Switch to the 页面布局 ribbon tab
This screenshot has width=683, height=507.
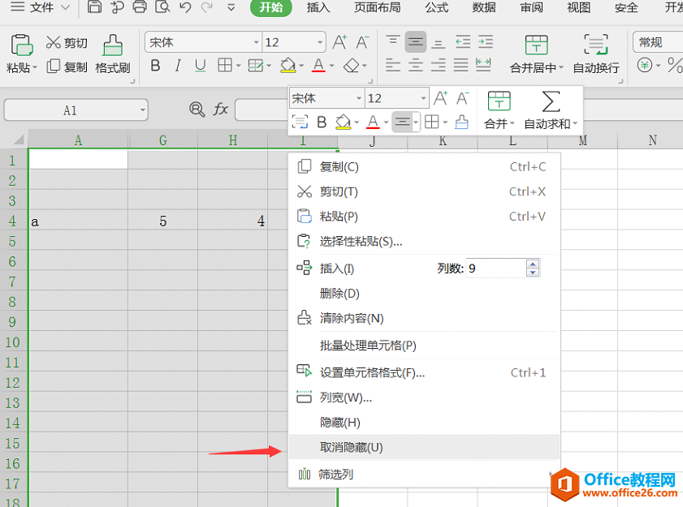pos(377,7)
